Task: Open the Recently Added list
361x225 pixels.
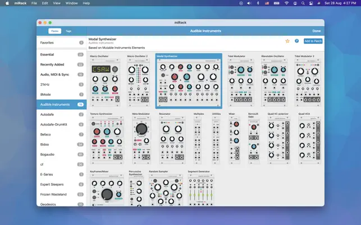Action: 61,64
